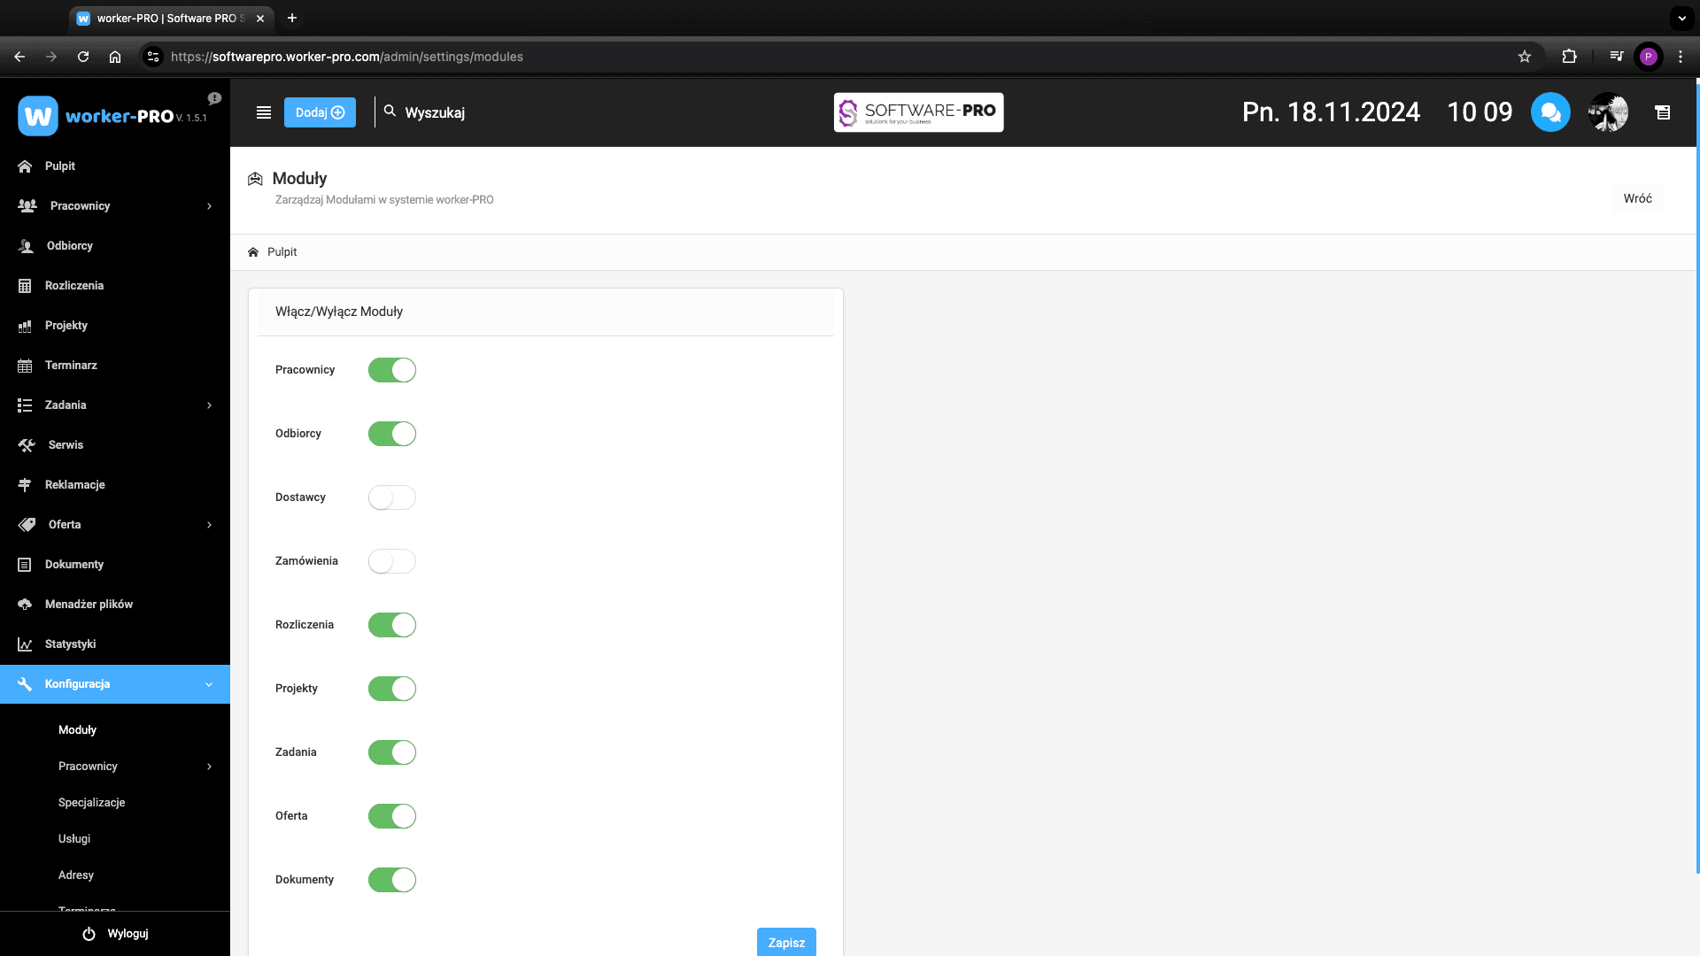
Task: Turn on the Zamówienia module switch
Action: 391,561
